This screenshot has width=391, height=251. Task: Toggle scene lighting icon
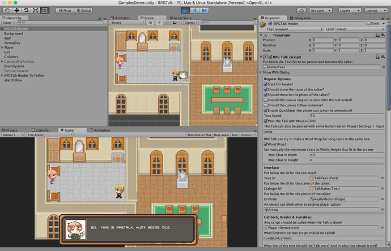159,23
